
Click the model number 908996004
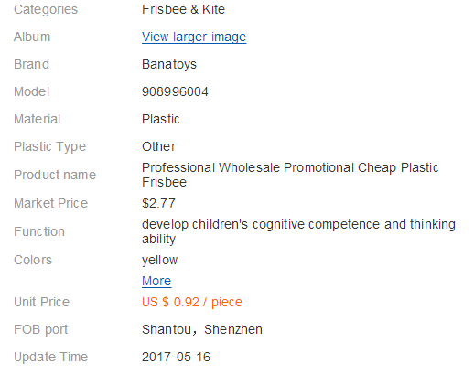(x=175, y=91)
